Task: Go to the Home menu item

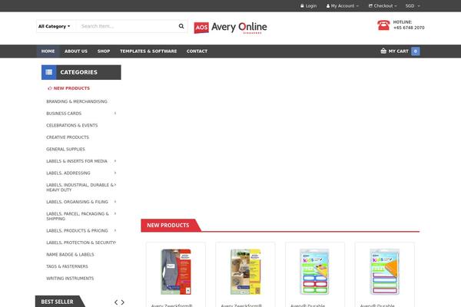Action: (x=48, y=51)
